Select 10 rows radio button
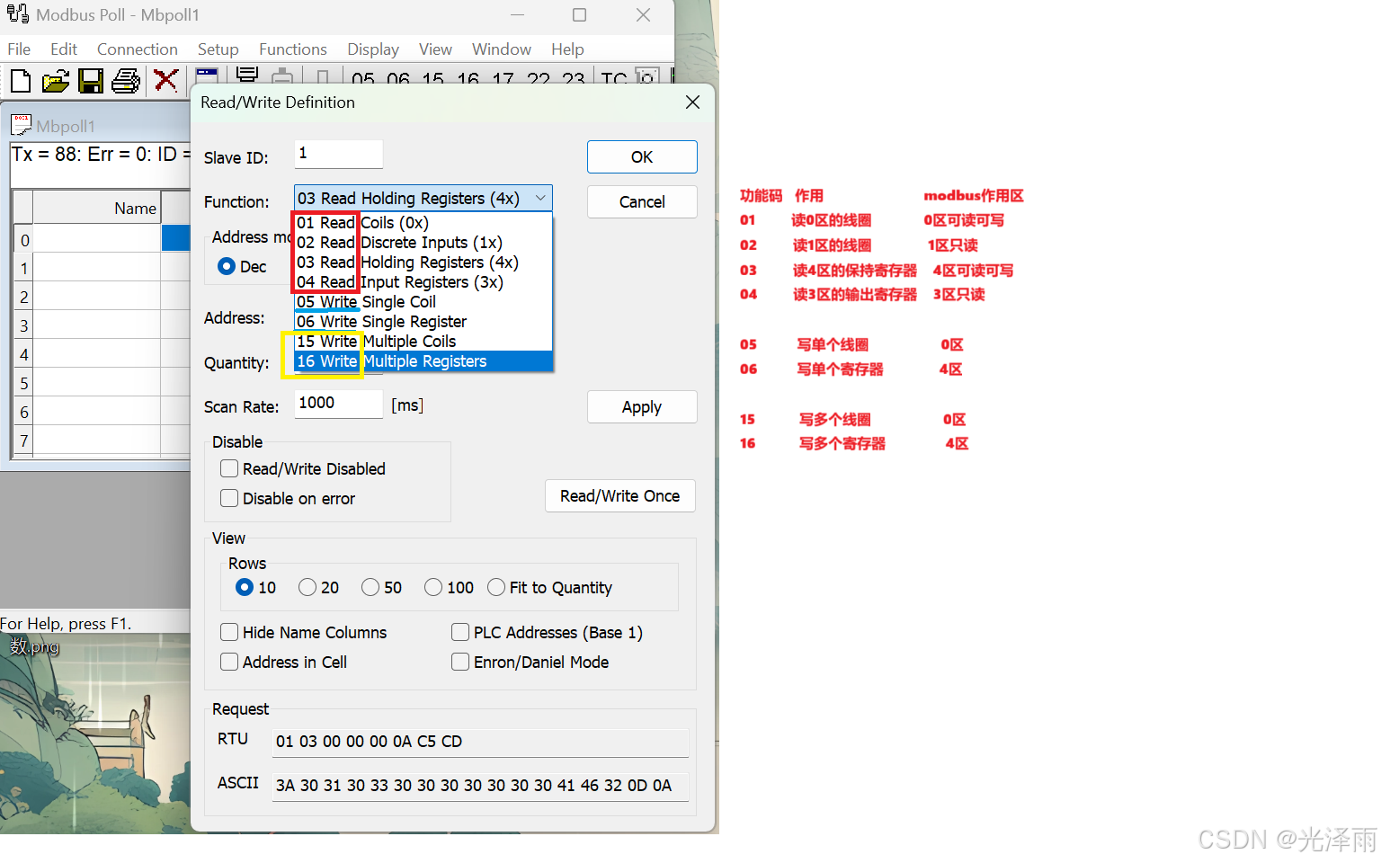 (245, 587)
